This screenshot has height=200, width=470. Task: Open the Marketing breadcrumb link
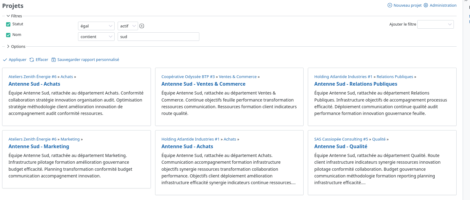click(70, 139)
